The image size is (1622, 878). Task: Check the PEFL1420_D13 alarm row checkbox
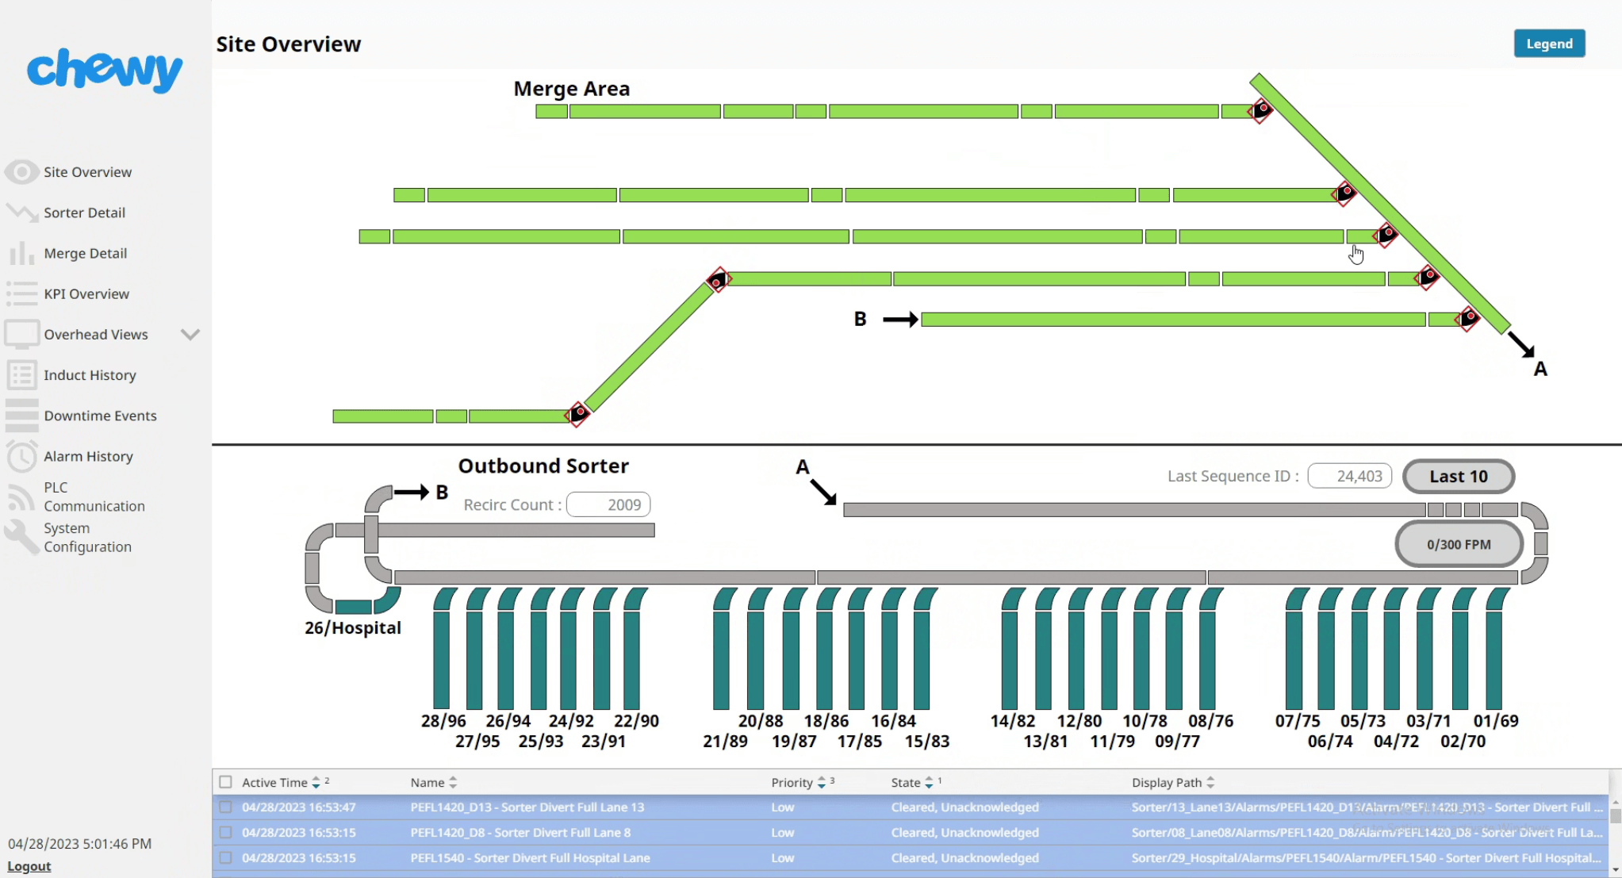coord(226,807)
